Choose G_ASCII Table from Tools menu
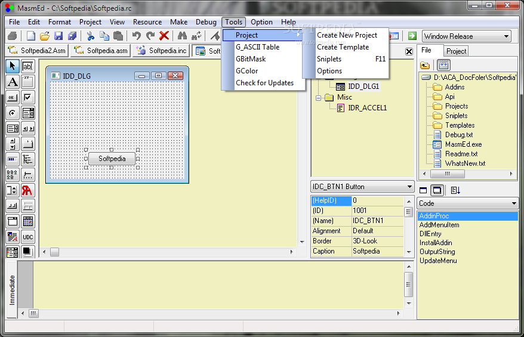 [x=257, y=47]
